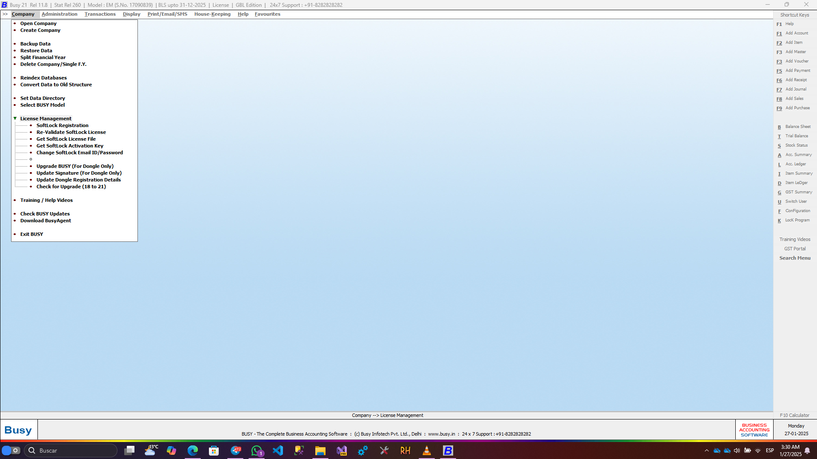Viewport: 817px width, 459px height.
Task: Open the Busy app icon in taskbar
Action: tap(448, 450)
